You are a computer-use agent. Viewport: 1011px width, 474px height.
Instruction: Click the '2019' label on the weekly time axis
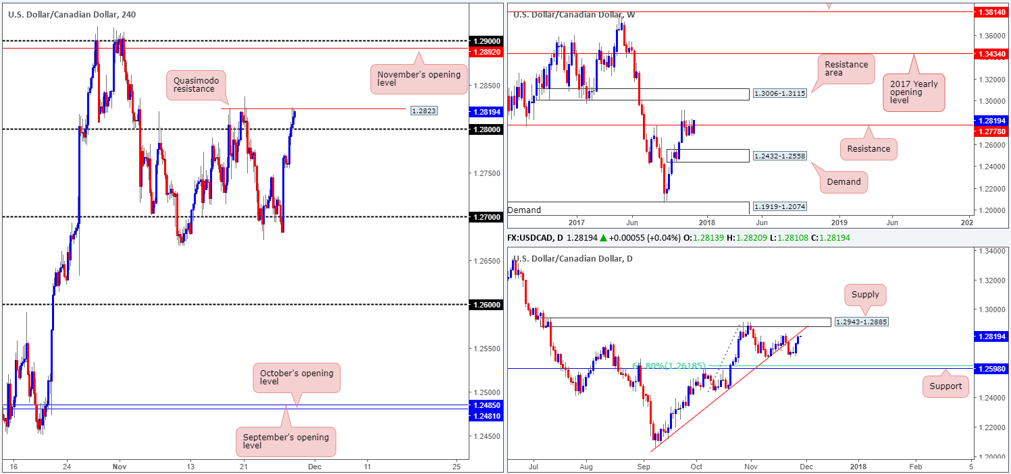tap(839, 222)
